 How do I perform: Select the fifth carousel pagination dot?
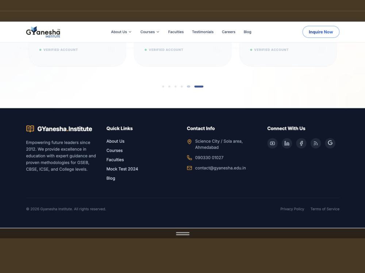point(189,86)
